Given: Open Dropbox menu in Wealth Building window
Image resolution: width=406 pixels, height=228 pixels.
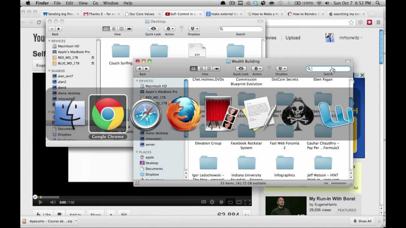Looking at the screenshot, I should pos(281,69).
